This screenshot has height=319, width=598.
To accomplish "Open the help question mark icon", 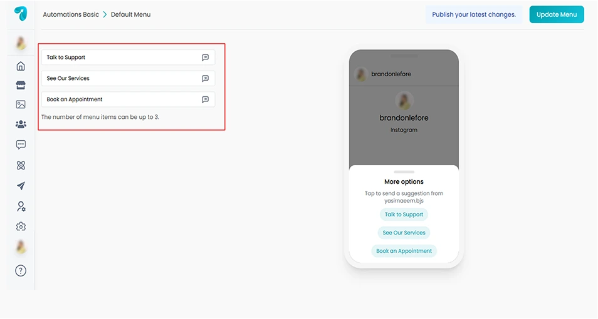I will pos(21,271).
